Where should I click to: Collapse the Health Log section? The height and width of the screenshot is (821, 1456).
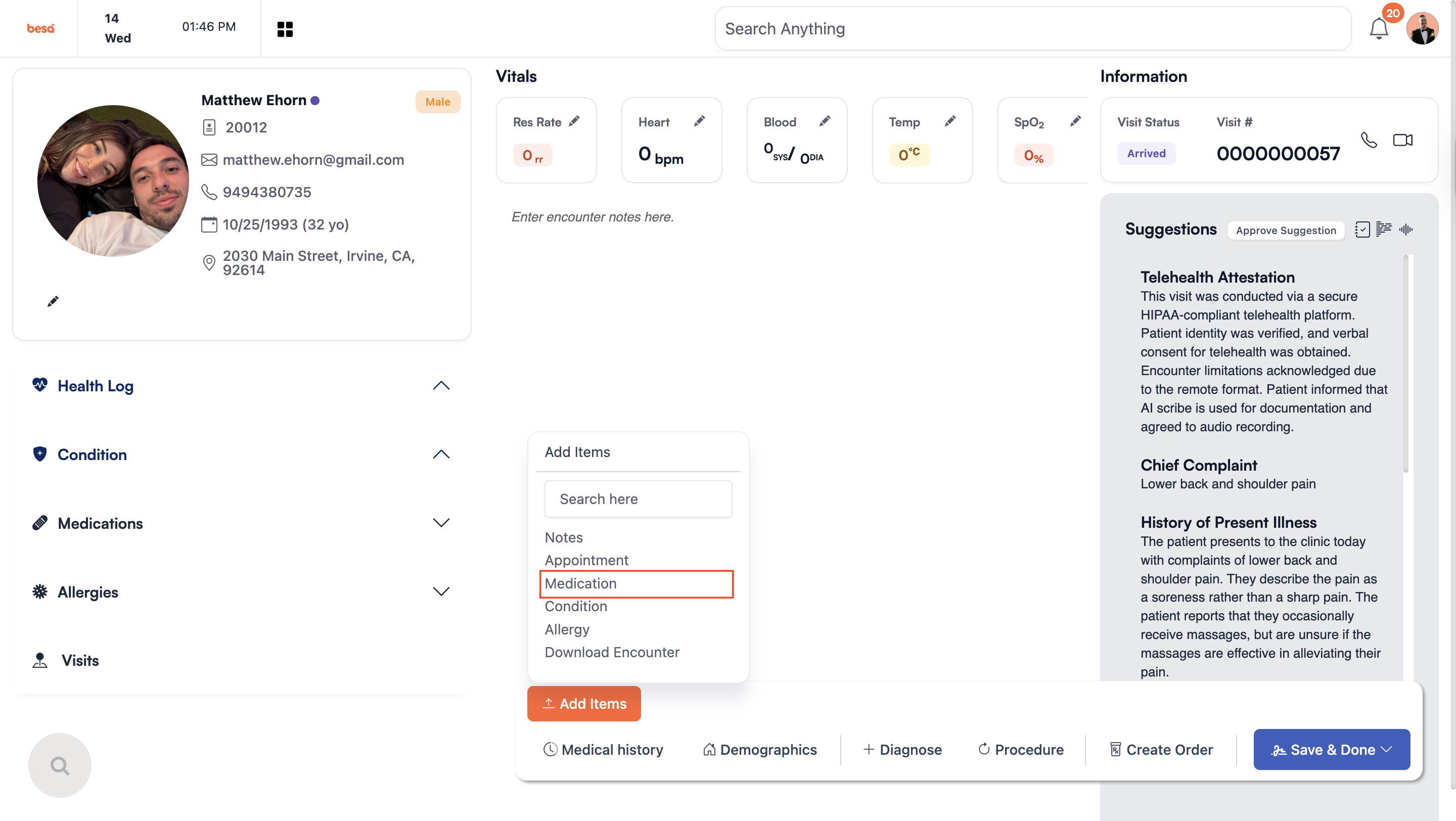click(441, 386)
